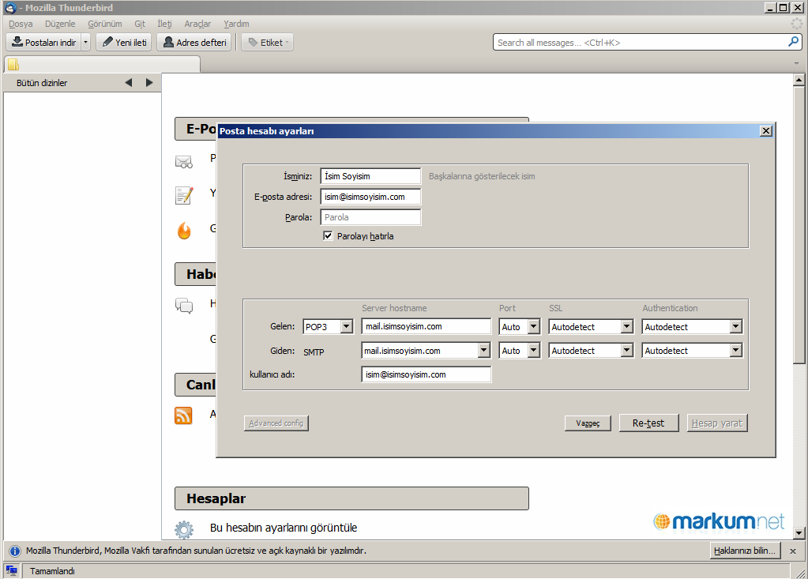This screenshot has width=808, height=579.
Task: Click the Parola password field
Action: point(370,217)
